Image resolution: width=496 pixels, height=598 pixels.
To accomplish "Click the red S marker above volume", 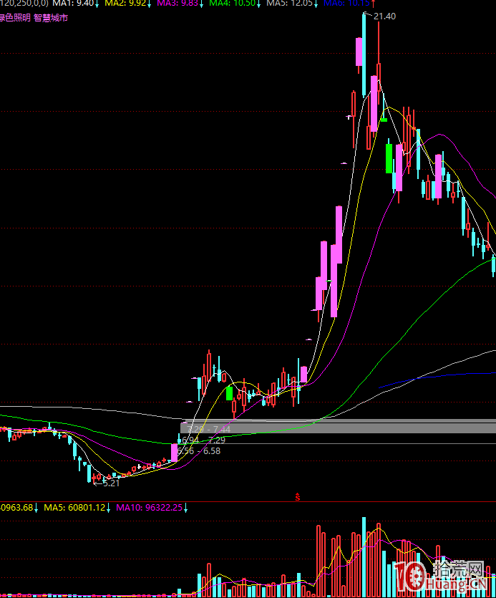I will click(x=296, y=496).
